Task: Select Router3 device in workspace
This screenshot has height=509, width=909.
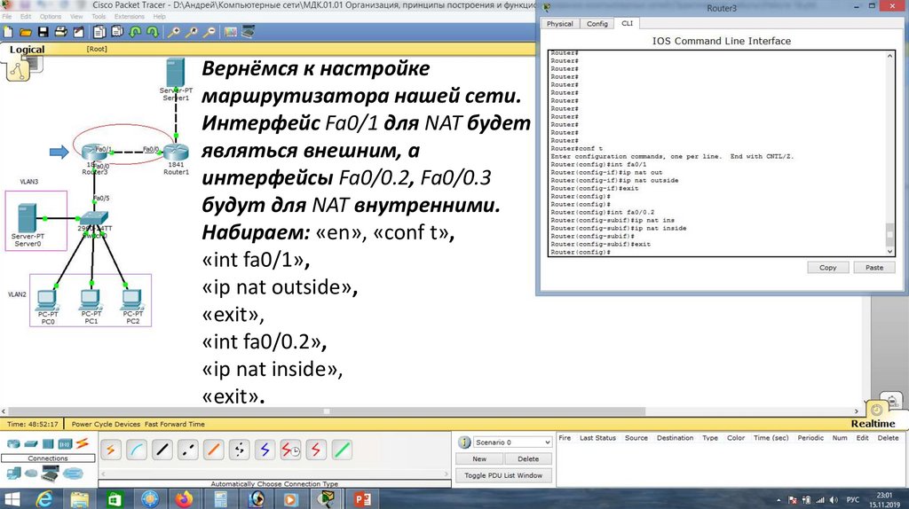Action: pyautogui.click(x=93, y=153)
